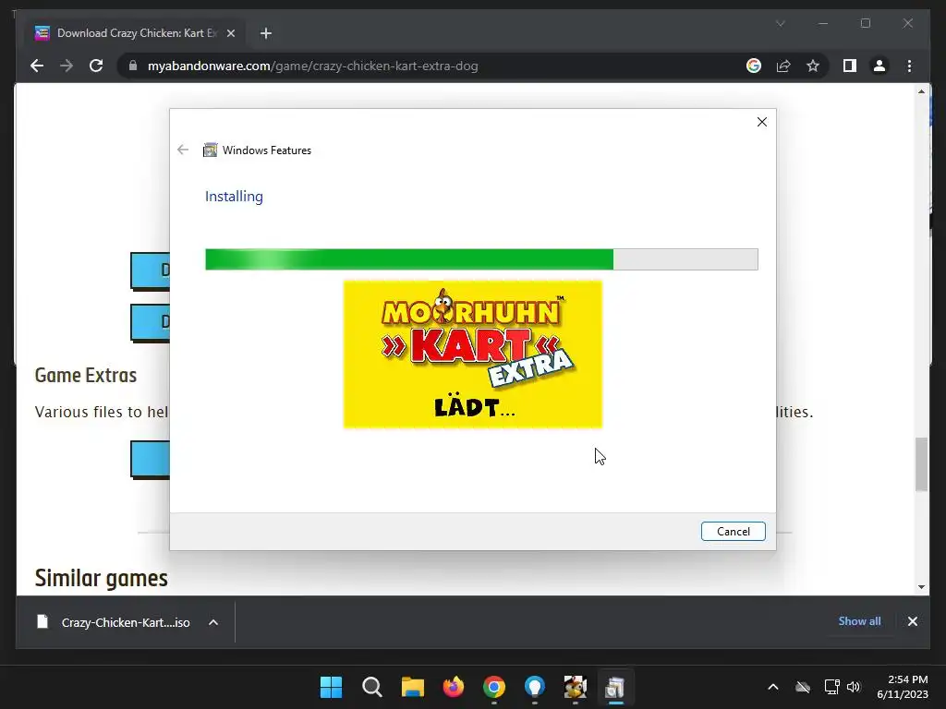Image resolution: width=946 pixels, height=709 pixels.
Task: Click the browser forward arrow
Action: [67, 66]
